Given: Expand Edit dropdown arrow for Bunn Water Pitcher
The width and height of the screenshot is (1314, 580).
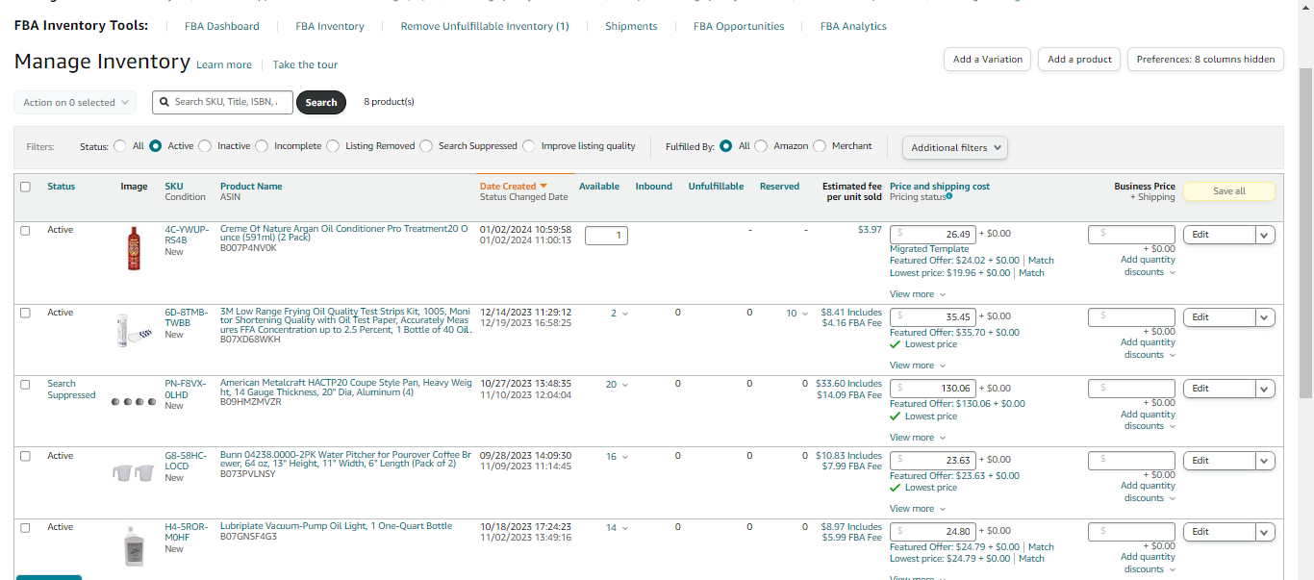Looking at the screenshot, I should click(x=1265, y=461).
